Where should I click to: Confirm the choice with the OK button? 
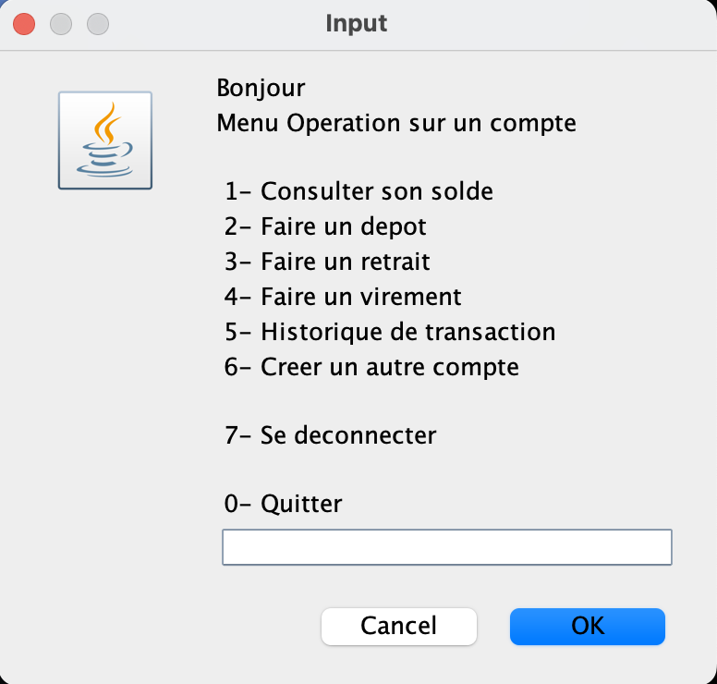[587, 626]
